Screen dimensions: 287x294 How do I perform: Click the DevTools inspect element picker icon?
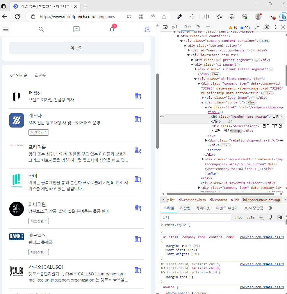(x=165, y=27)
